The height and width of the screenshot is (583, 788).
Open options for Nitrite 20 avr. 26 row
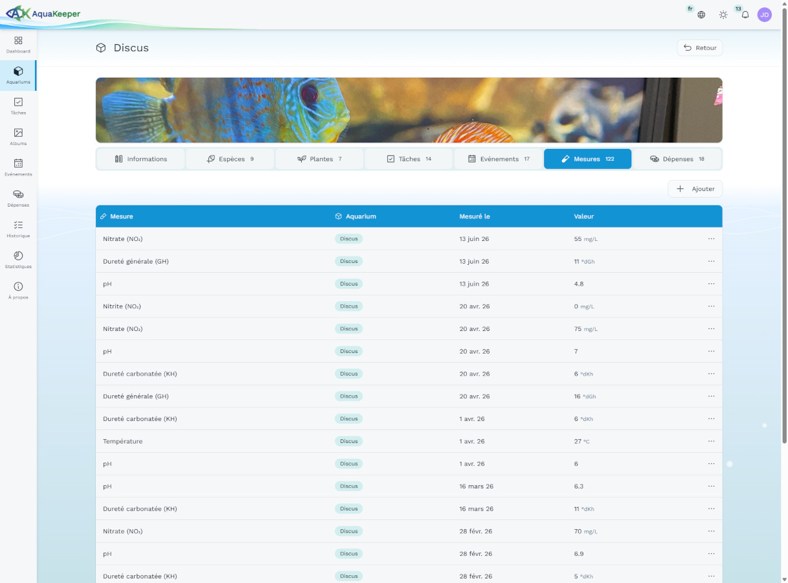[711, 306]
